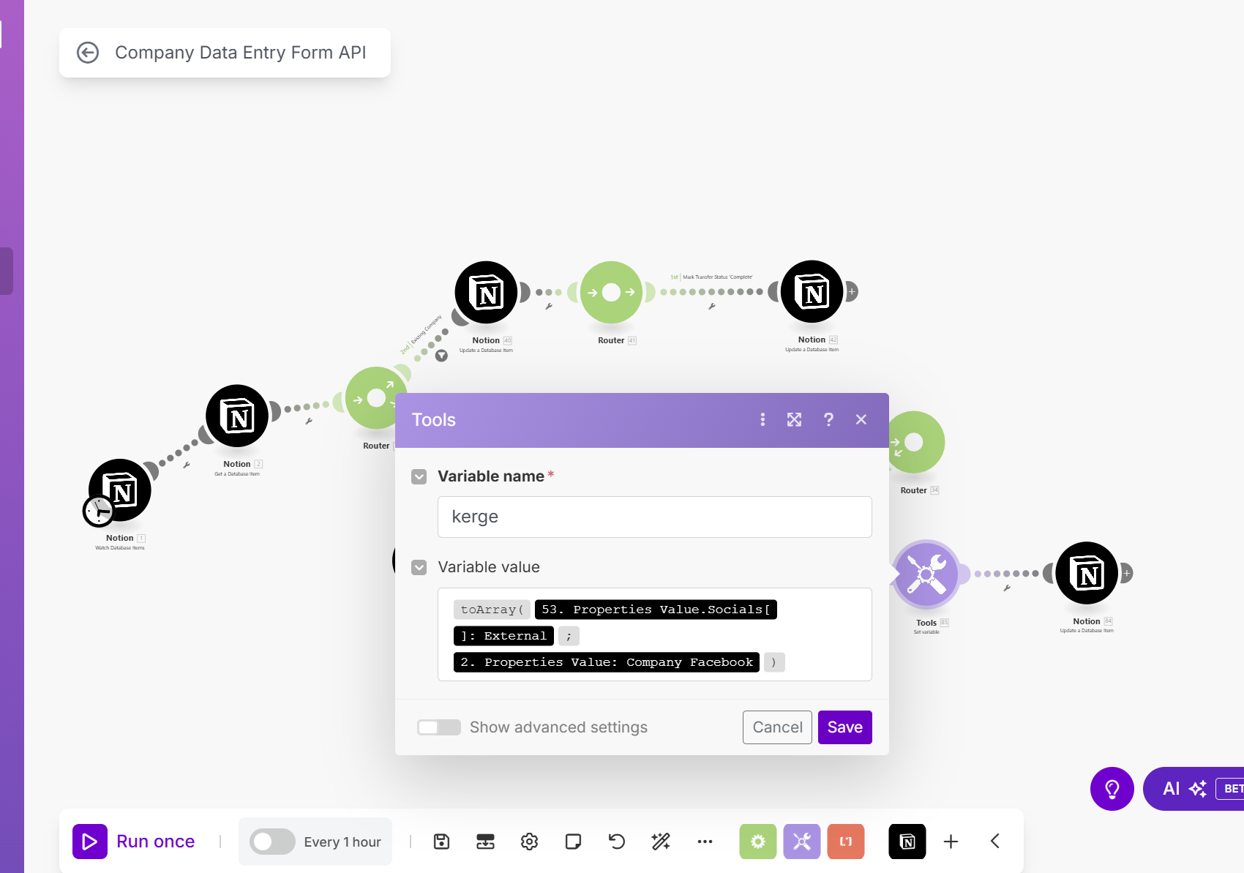This screenshot has width=1244, height=873.
Task: Save the Tools variable settings
Action: tap(845, 727)
